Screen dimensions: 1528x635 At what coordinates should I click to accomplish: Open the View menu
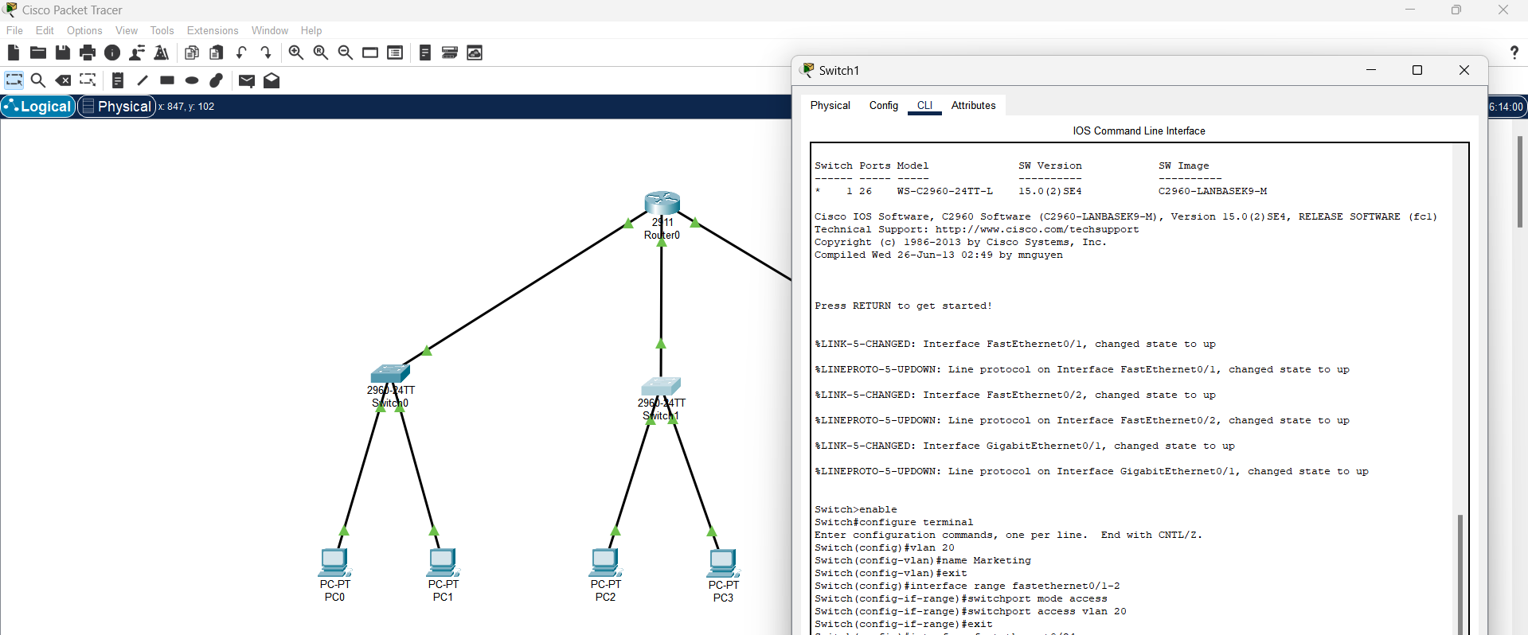[127, 30]
